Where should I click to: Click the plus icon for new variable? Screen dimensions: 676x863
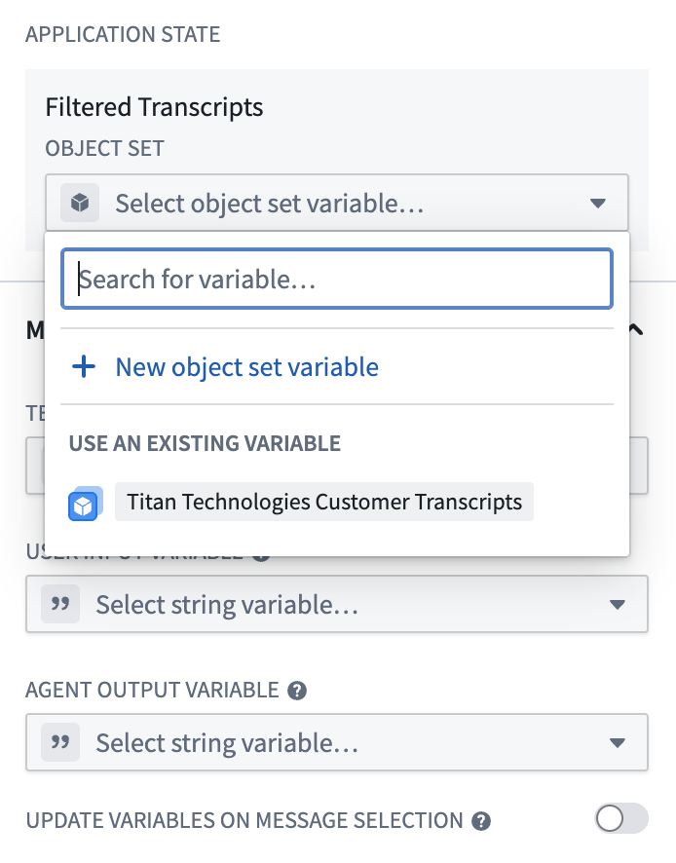[84, 366]
